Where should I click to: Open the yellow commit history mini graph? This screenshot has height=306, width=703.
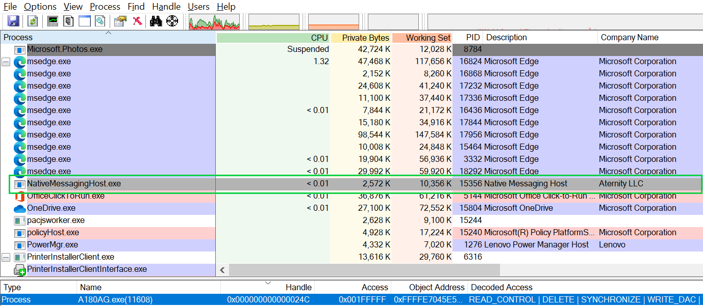[x=274, y=22]
